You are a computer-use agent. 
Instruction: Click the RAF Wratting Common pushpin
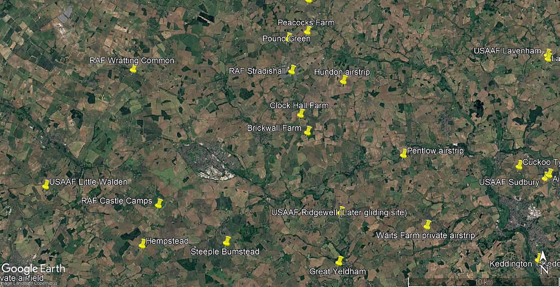(133, 70)
